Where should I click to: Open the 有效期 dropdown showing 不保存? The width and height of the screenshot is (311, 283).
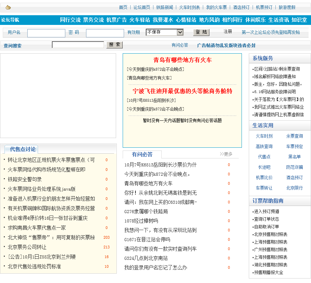coord(164,32)
